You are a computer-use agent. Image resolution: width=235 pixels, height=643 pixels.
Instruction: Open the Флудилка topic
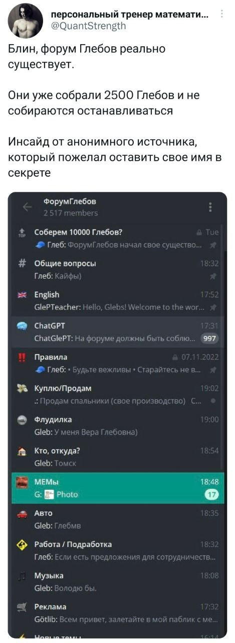point(118,425)
